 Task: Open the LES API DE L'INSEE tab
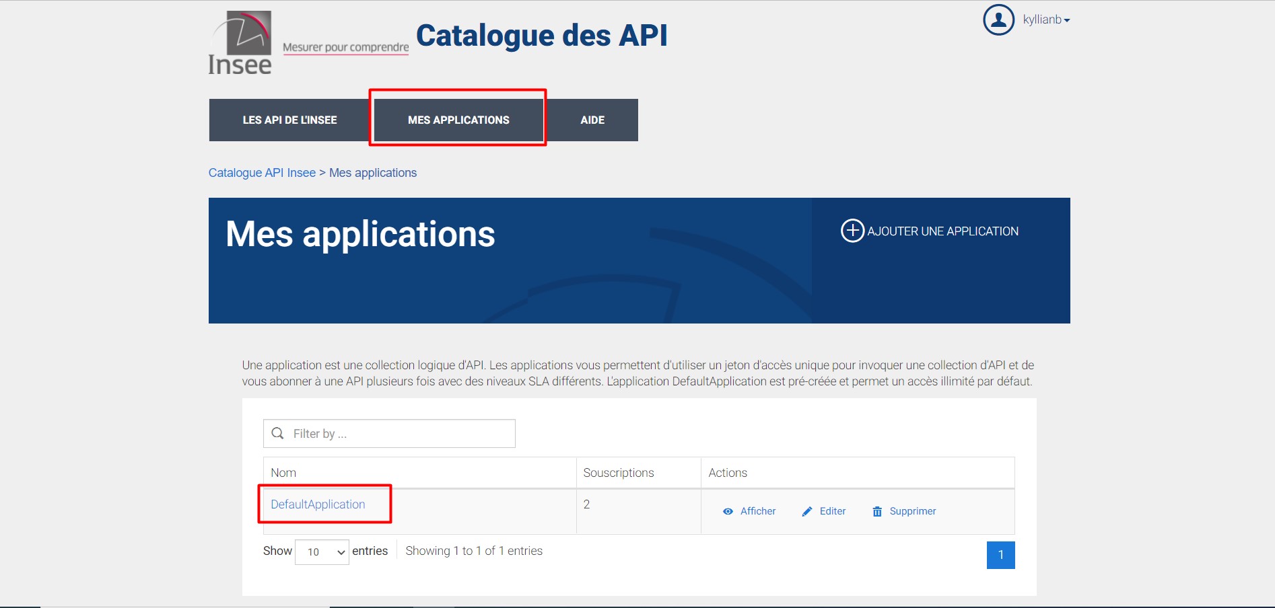pyautogui.click(x=289, y=120)
